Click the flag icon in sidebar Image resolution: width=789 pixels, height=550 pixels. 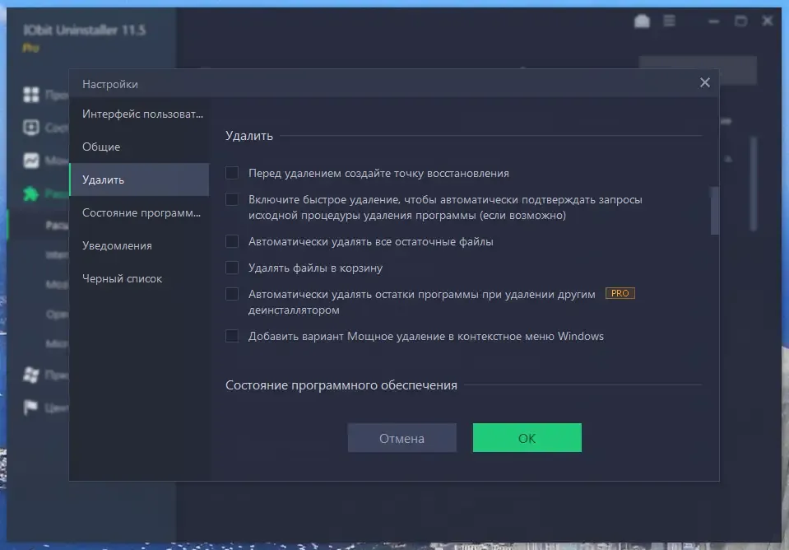(x=31, y=407)
